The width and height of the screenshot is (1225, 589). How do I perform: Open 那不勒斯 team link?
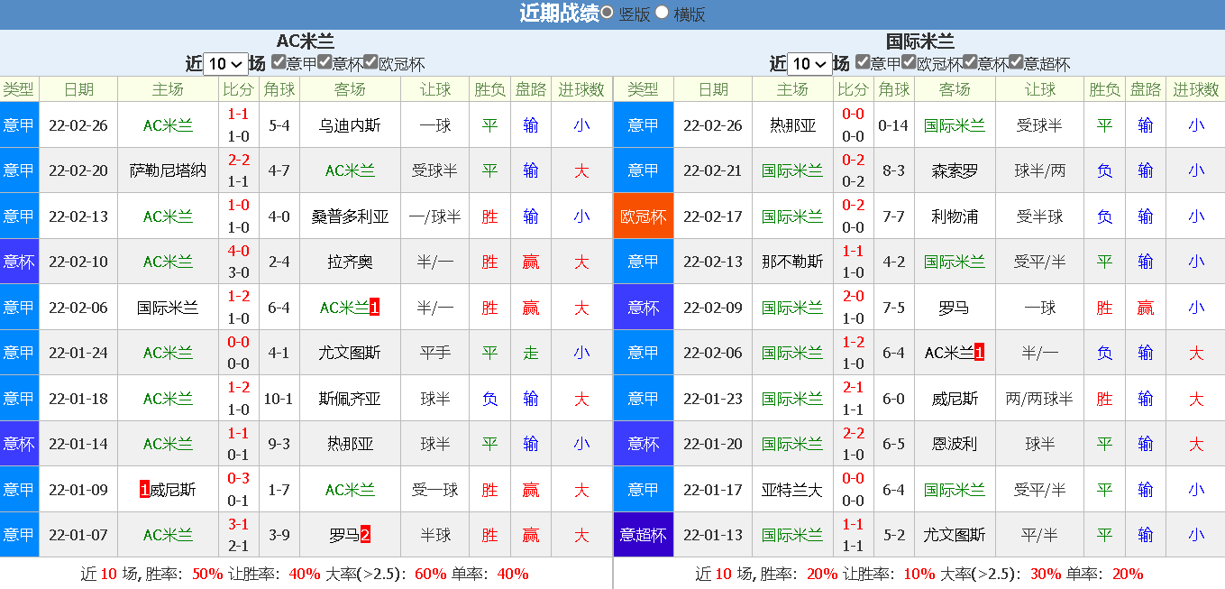pos(792,262)
